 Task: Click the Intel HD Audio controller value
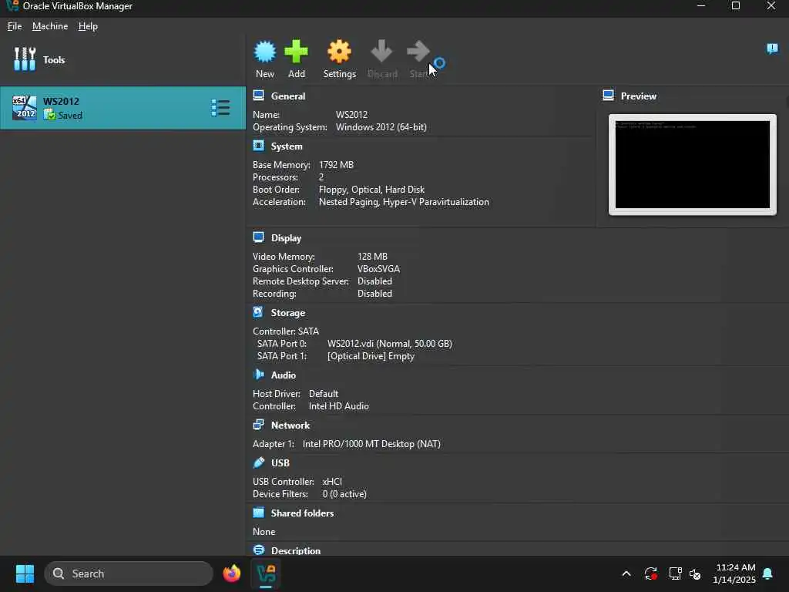pos(339,406)
